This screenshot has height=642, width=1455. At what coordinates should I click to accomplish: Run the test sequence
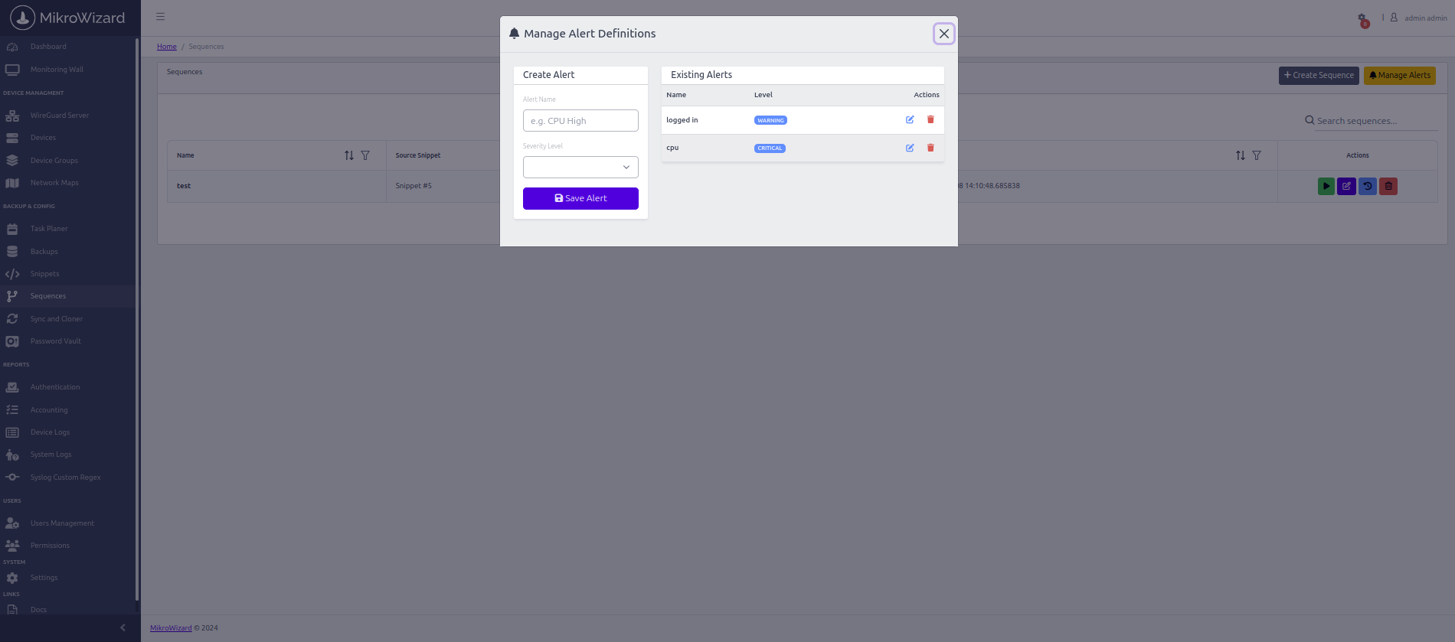[x=1326, y=186]
